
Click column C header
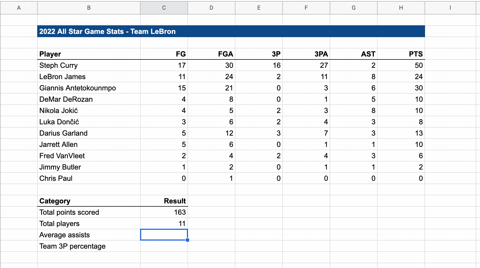[164, 8]
